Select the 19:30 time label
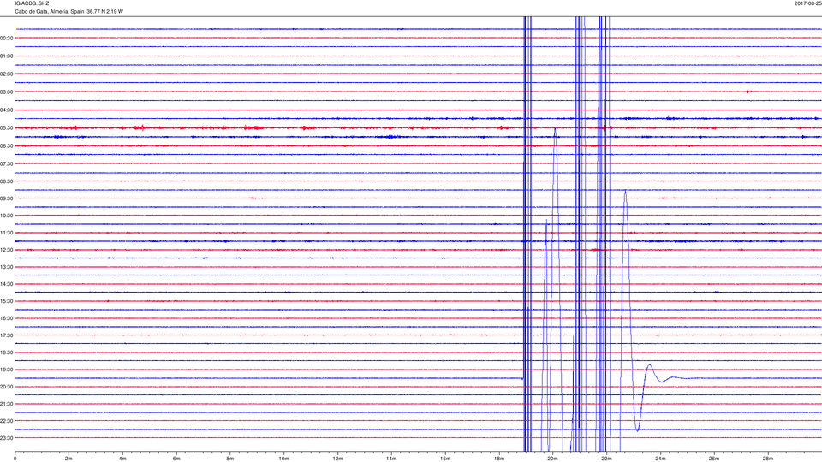This screenshot has width=822, height=462. point(7,370)
